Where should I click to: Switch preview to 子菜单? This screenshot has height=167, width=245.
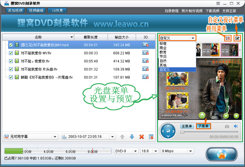(x=203, y=126)
